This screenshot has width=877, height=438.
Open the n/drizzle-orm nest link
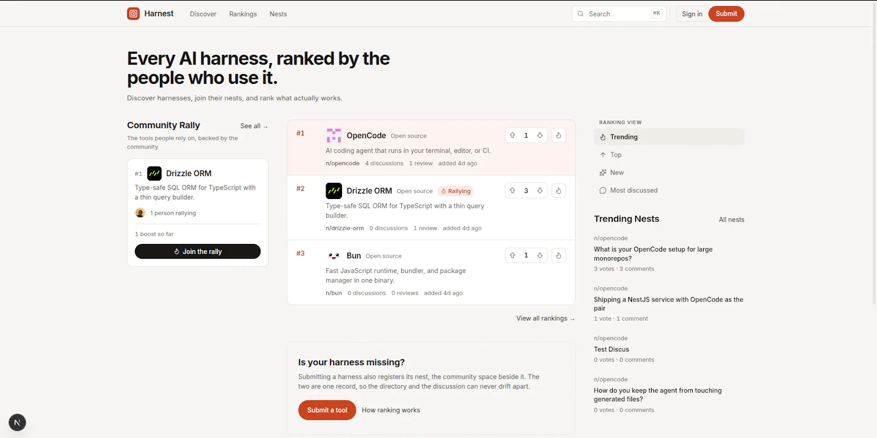click(x=345, y=228)
